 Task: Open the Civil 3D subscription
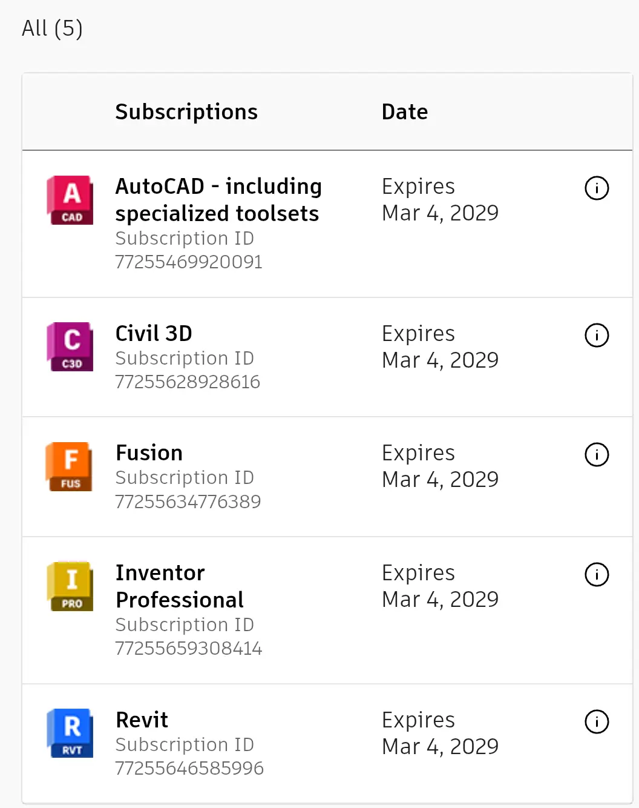[x=154, y=334]
